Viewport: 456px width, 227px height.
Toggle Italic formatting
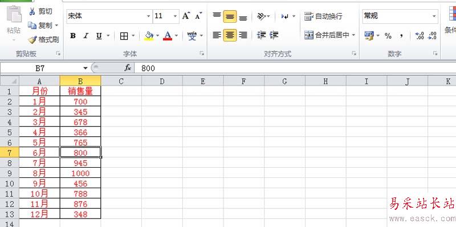tap(85, 36)
